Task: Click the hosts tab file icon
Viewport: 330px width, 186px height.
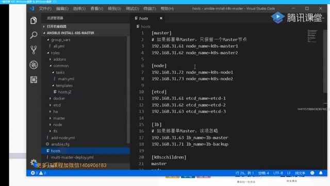Action: click(136, 19)
